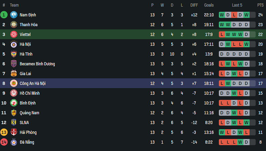The width and height of the screenshot is (266, 151).
Task: Open the Bình Định team name link
Action: [x=28, y=103]
